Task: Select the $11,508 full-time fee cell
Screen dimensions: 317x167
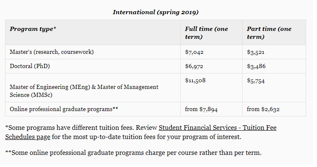Action: pyautogui.click(x=195, y=81)
